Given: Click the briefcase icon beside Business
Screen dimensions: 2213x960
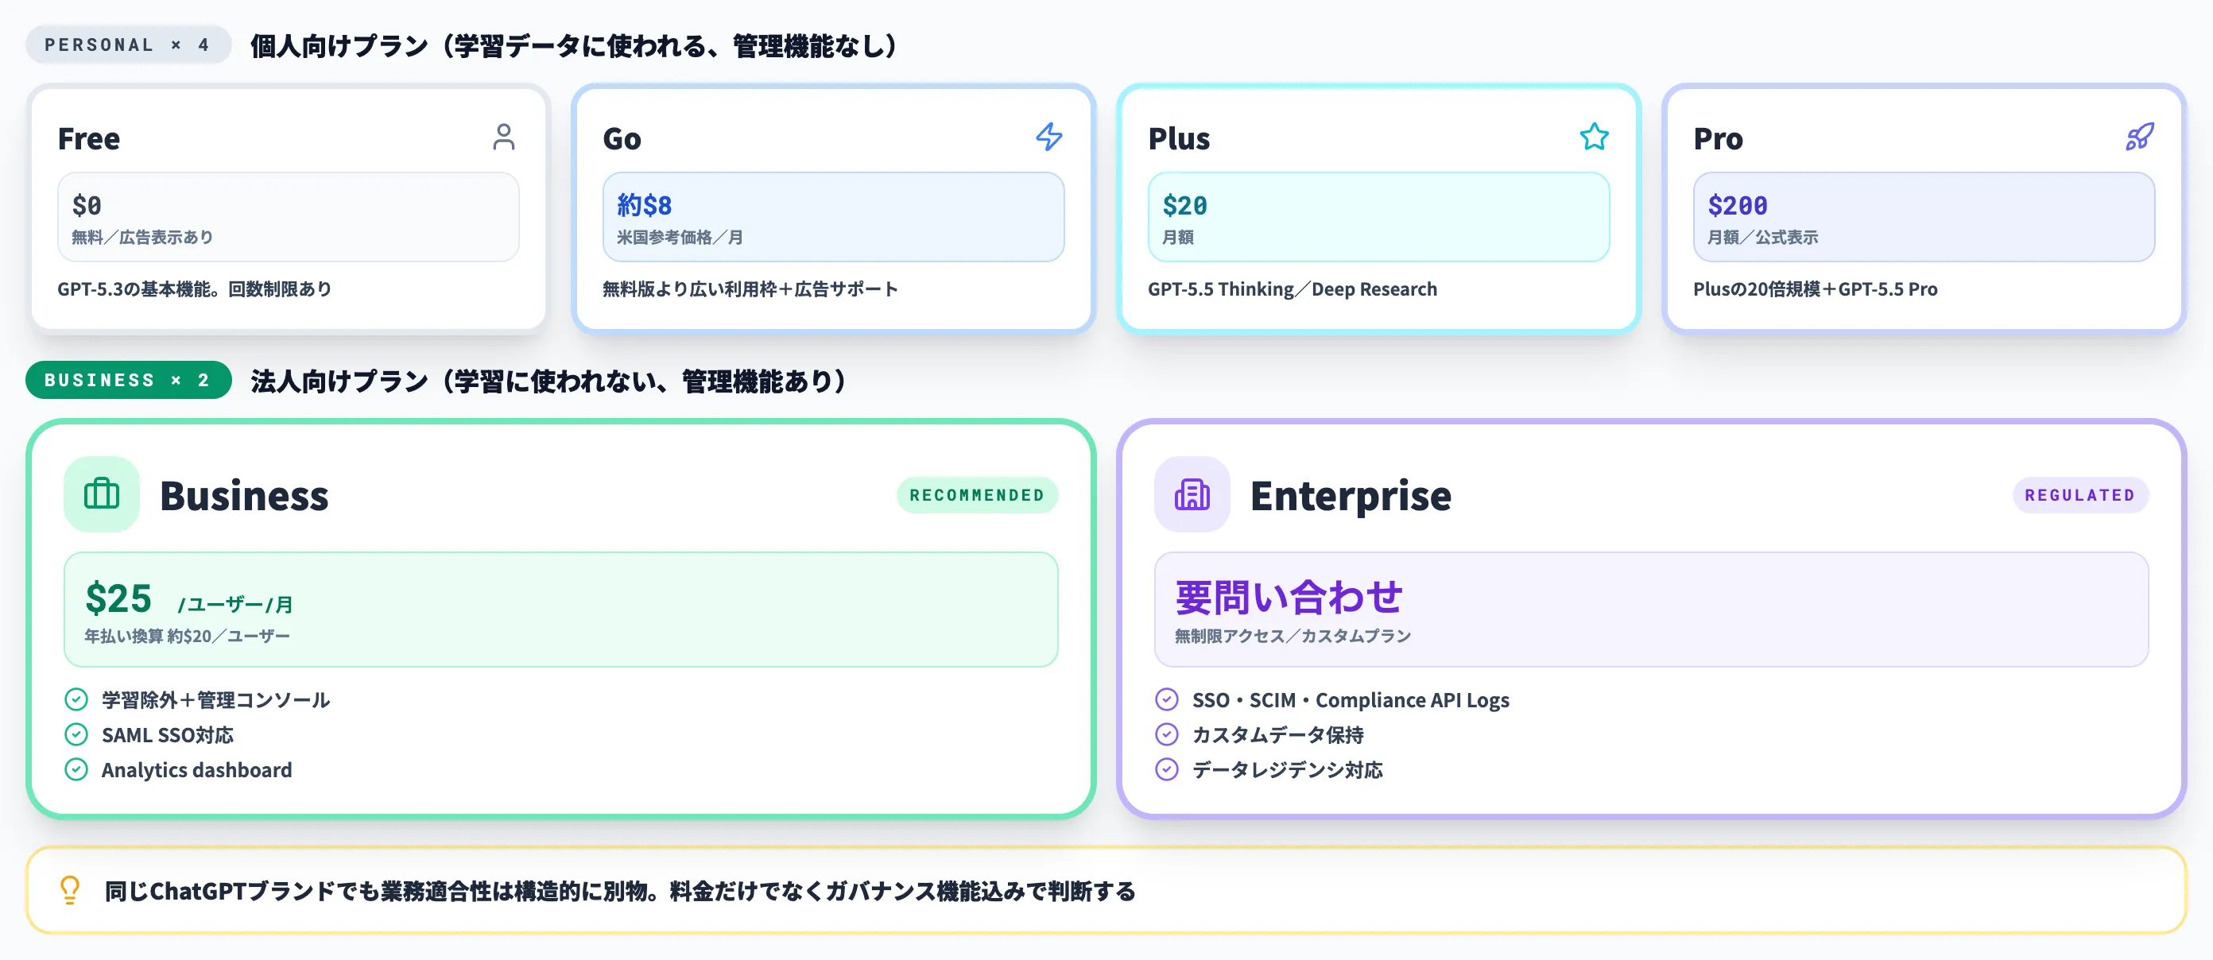Looking at the screenshot, I should (x=102, y=494).
